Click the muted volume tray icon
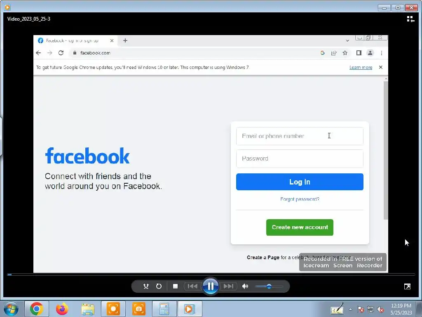The height and width of the screenshot is (317, 422). [380, 309]
